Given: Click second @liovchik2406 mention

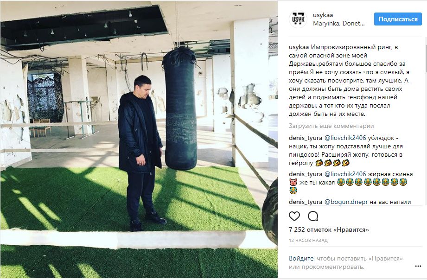Looking at the screenshot, I should pos(345,174).
